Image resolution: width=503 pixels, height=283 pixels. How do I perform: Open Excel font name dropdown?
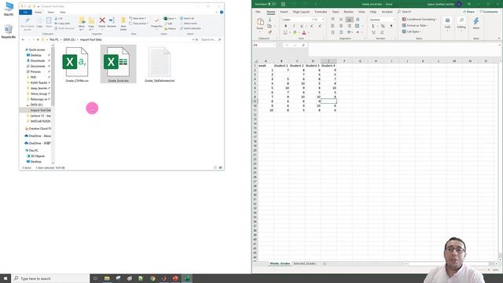click(x=312, y=20)
